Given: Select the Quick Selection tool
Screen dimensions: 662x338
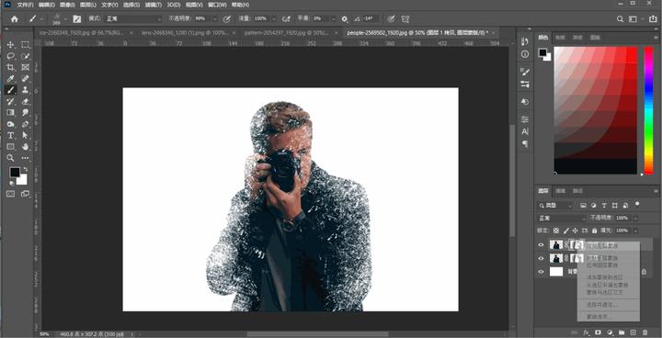Looking at the screenshot, I should 26,56.
